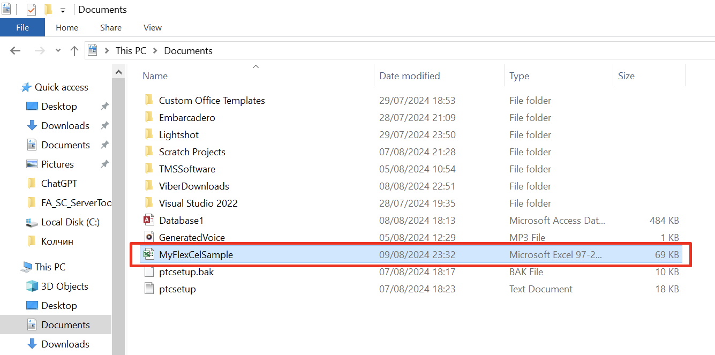The width and height of the screenshot is (715, 355).
Task: Open the recent locations dropdown near Back arrow
Action: 57,50
